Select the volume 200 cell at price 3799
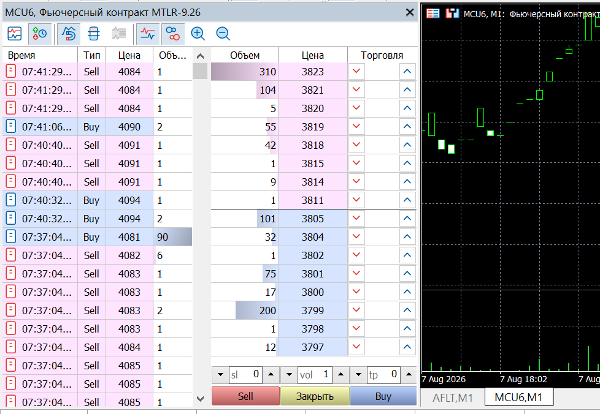Screen dimensions: 600x414 point(245,310)
